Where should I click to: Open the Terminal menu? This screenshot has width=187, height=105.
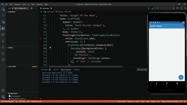[39, 4]
